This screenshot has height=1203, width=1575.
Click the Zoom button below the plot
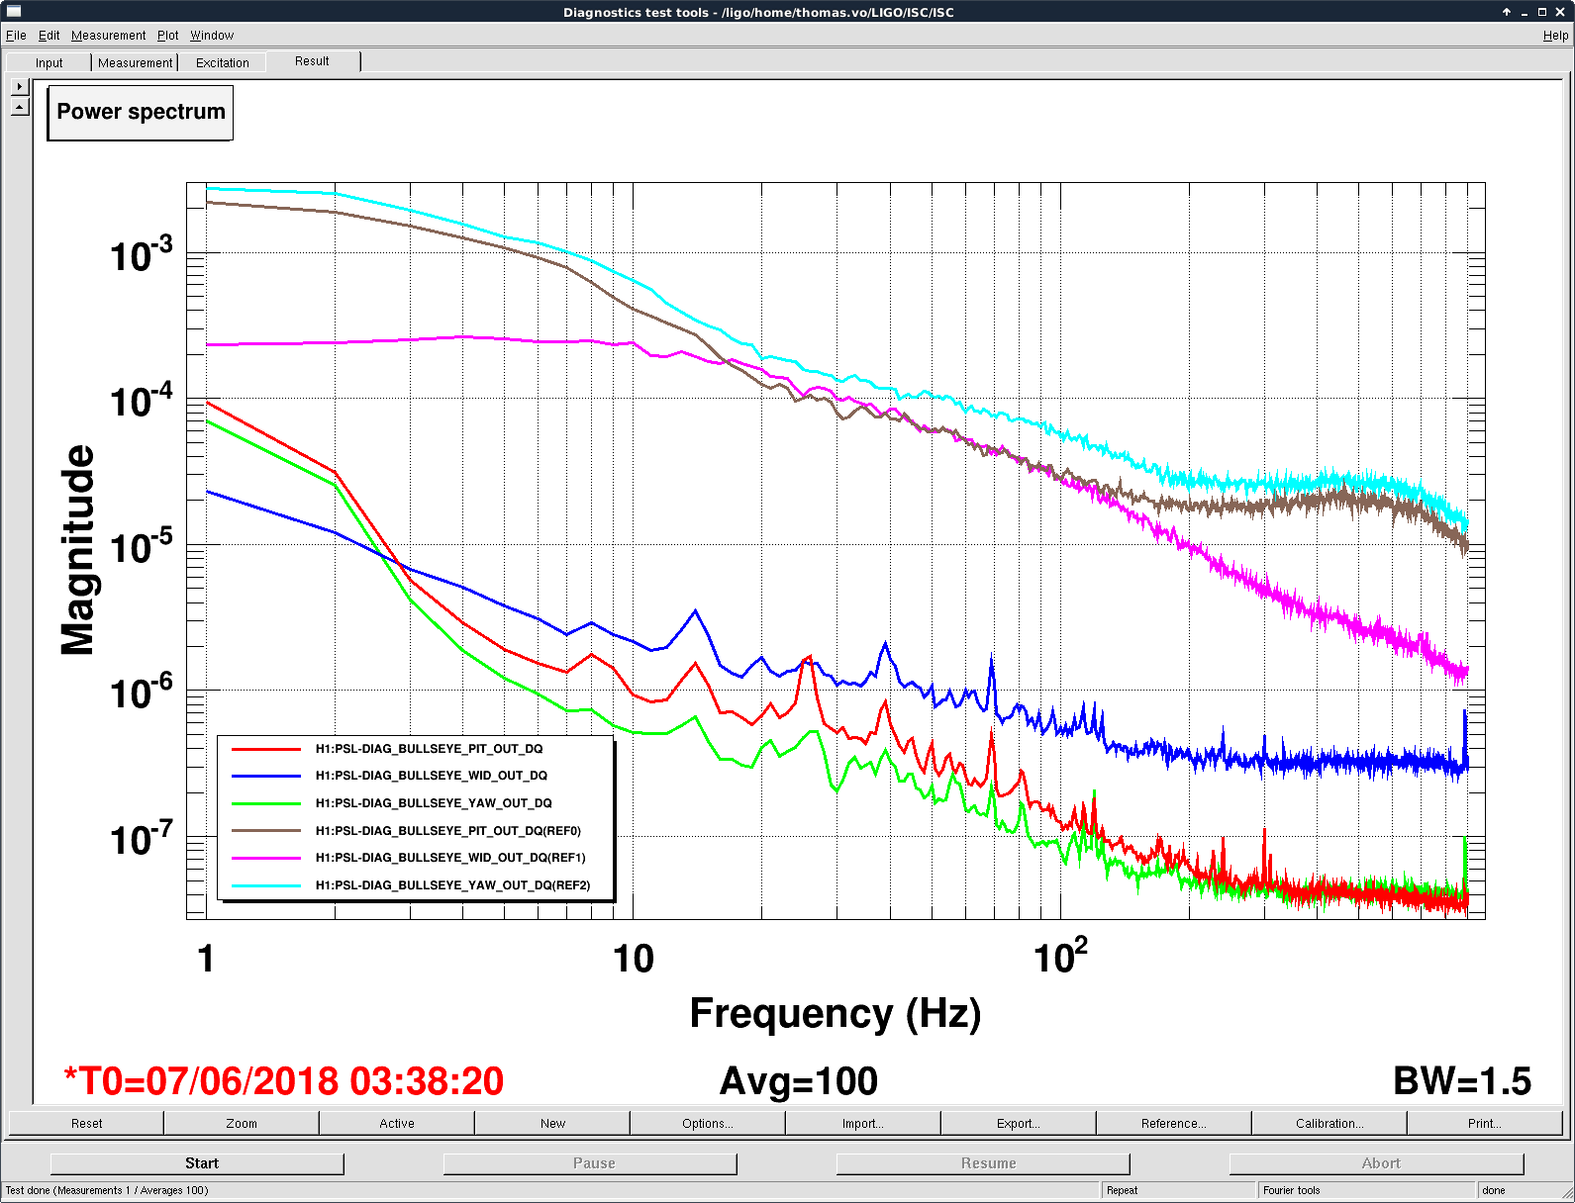(242, 1123)
